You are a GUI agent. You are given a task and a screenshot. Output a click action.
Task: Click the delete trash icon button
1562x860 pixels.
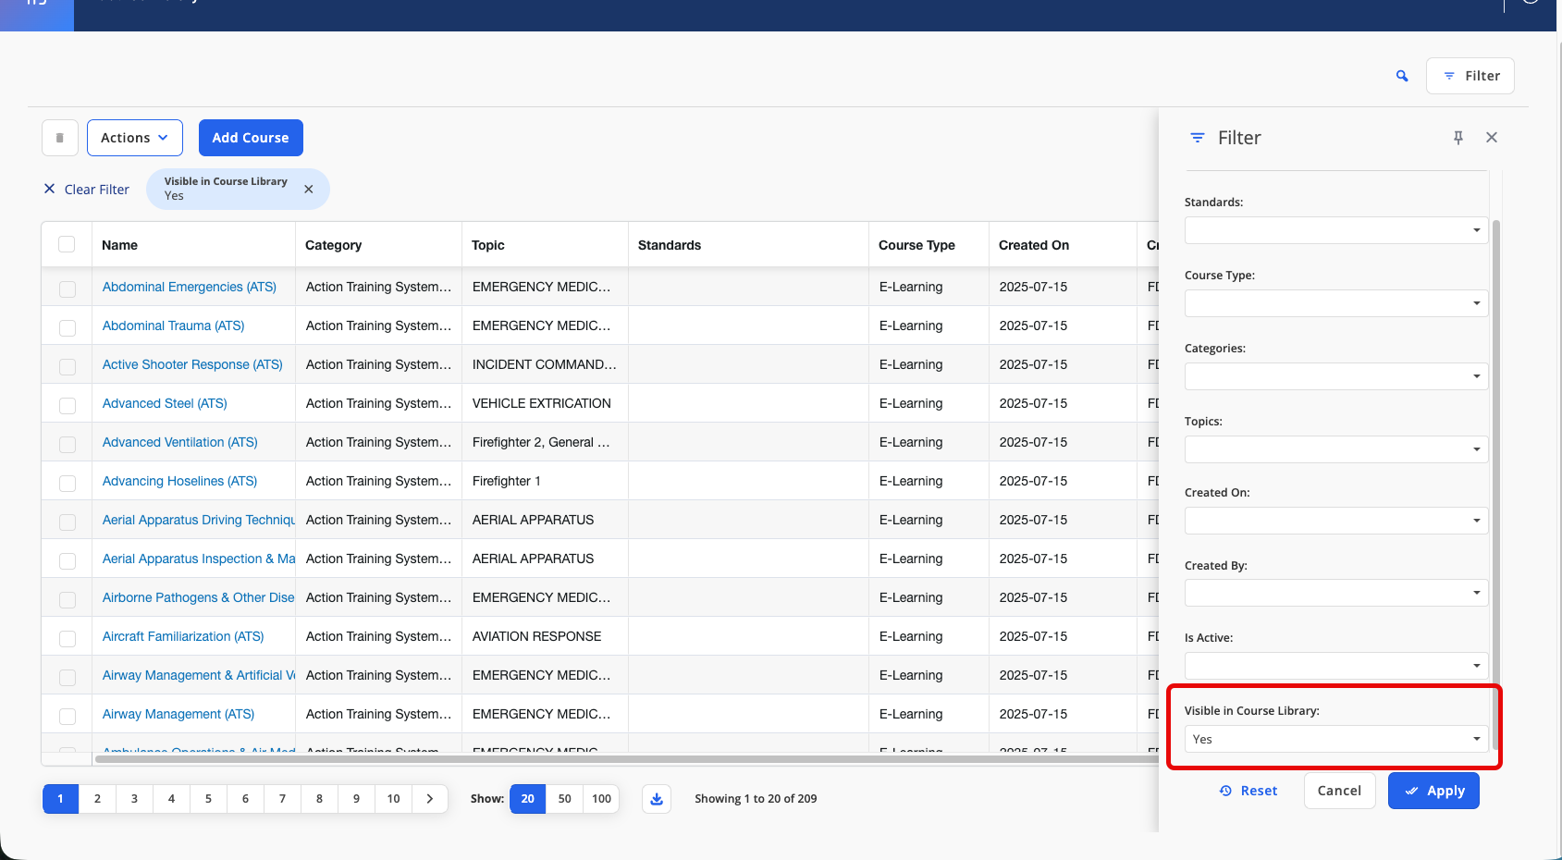tap(60, 138)
